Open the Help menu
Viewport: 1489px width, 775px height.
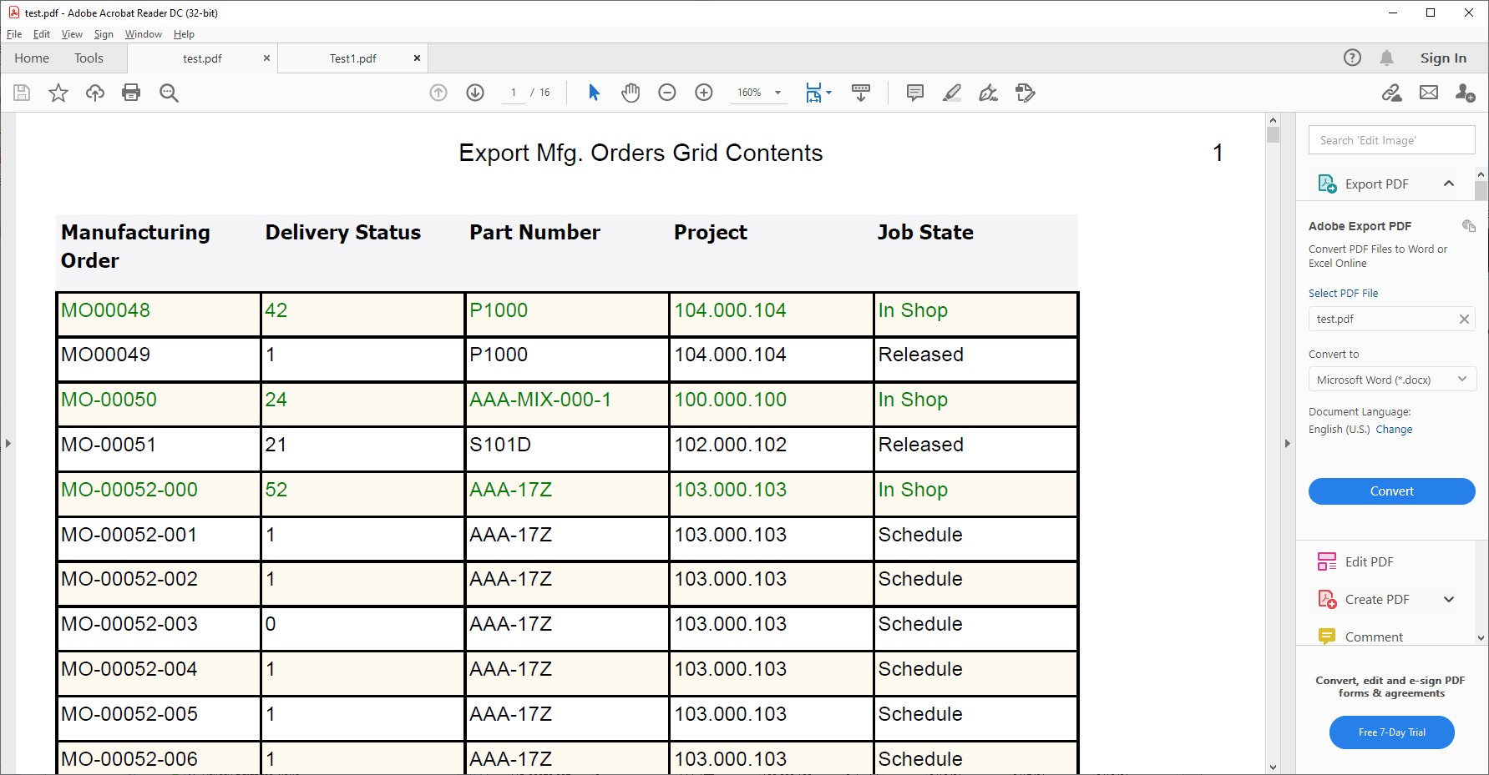tap(184, 34)
